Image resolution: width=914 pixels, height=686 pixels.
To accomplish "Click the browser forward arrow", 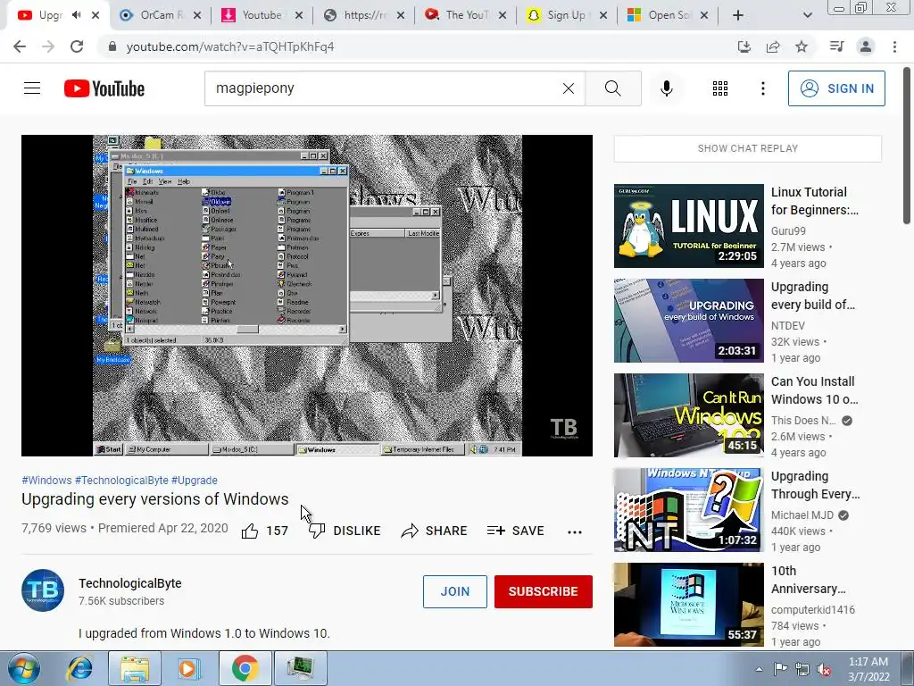I will 48,46.
